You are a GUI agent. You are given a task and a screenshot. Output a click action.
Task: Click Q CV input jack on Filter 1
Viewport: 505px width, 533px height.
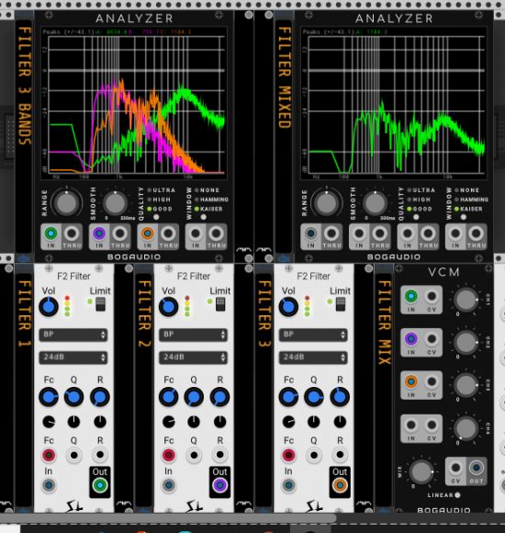pyautogui.click(x=73, y=455)
